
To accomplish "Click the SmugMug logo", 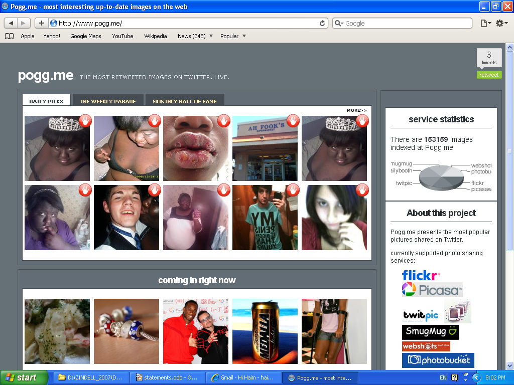I will click(430, 332).
